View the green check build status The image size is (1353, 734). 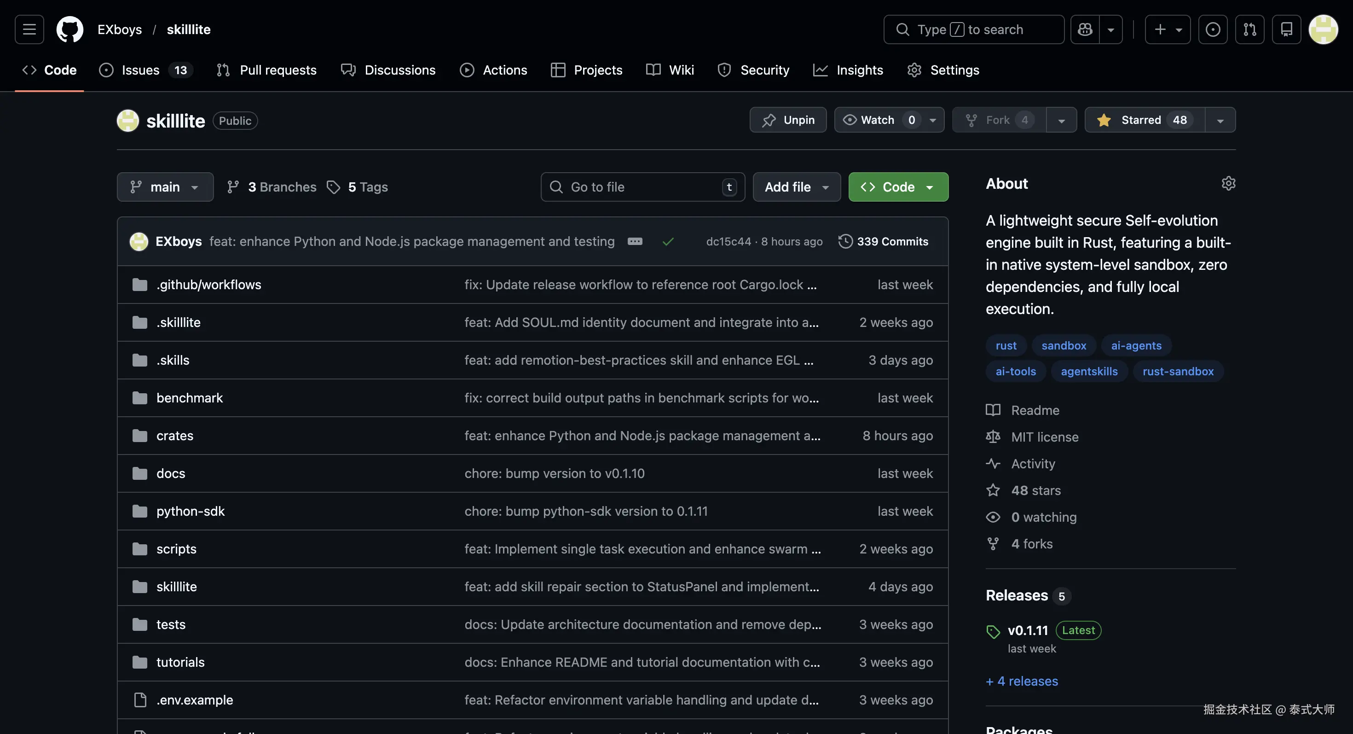pyautogui.click(x=668, y=242)
